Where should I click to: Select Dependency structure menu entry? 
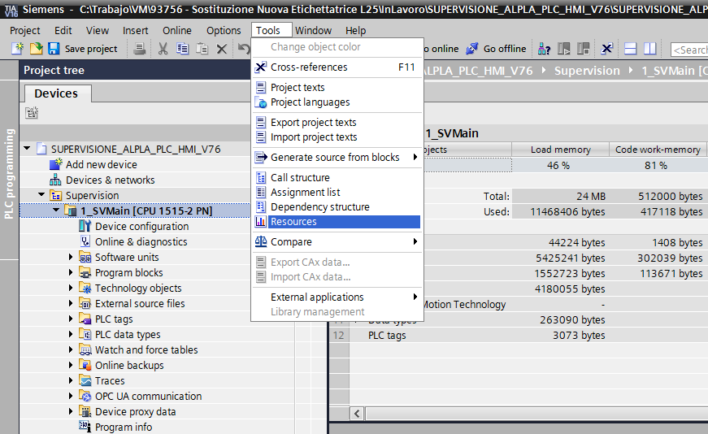pos(337,206)
